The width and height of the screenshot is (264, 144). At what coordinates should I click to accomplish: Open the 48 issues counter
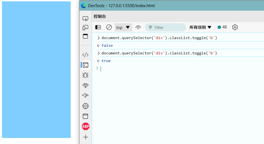[x=222, y=27]
